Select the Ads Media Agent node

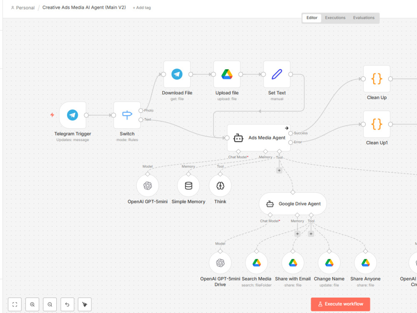[259, 138]
